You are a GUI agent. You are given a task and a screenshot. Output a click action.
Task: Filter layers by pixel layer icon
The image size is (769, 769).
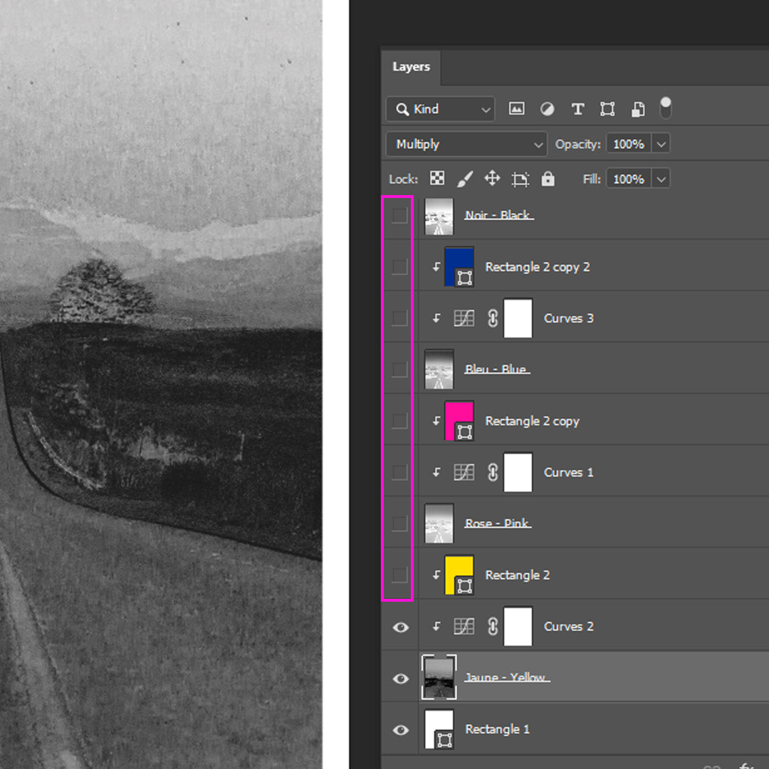point(516,109)
